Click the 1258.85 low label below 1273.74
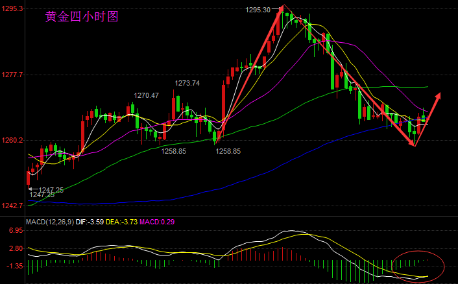Image resolution: width=458 pixels, height=284 pixels. [174, 151]
